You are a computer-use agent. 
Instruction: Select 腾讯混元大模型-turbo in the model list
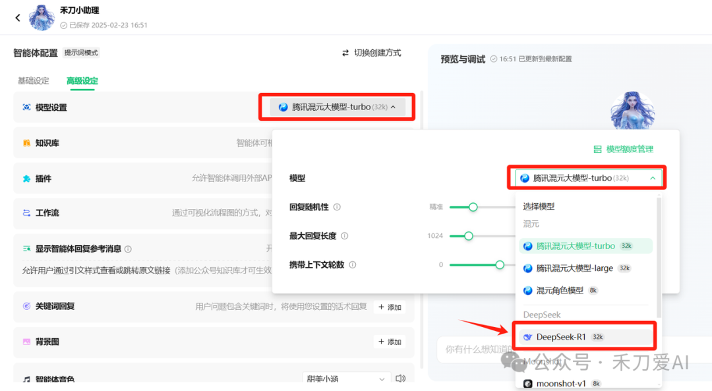(x=585, y=246)
